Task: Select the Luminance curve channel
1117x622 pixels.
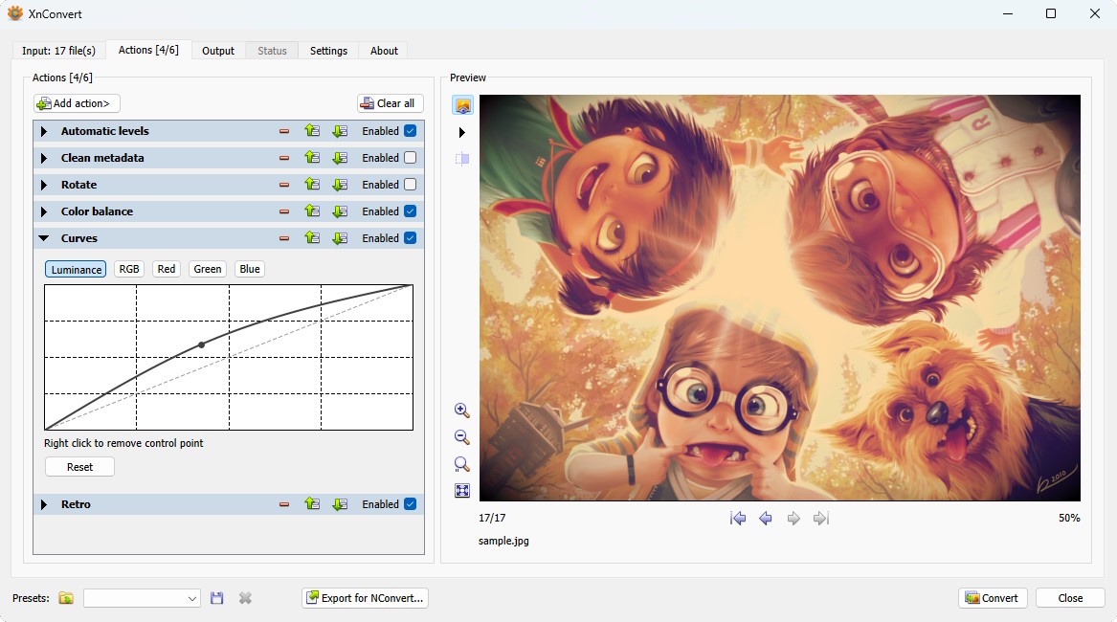Action: (x=77, y=269)
